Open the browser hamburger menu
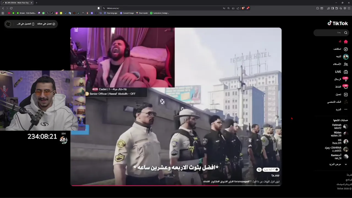The height and width of the screenshot is (198, 352). click(349, 8)
